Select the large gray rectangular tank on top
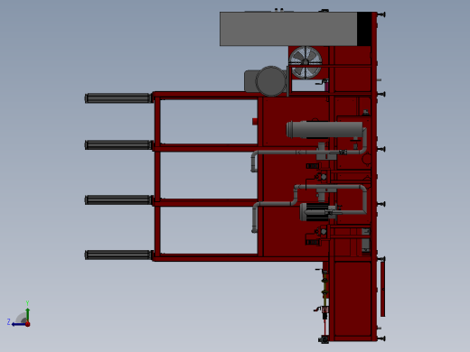 (288, 29)
